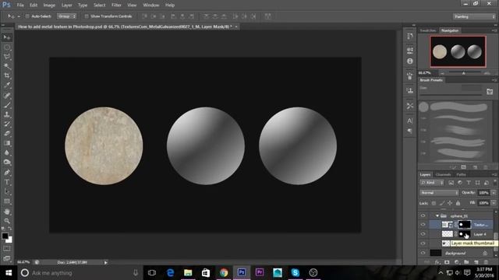The height and width of the screenshot is (280, 499).
Task: Hide Layer 4 via eye icon
Action: point(423,234)
